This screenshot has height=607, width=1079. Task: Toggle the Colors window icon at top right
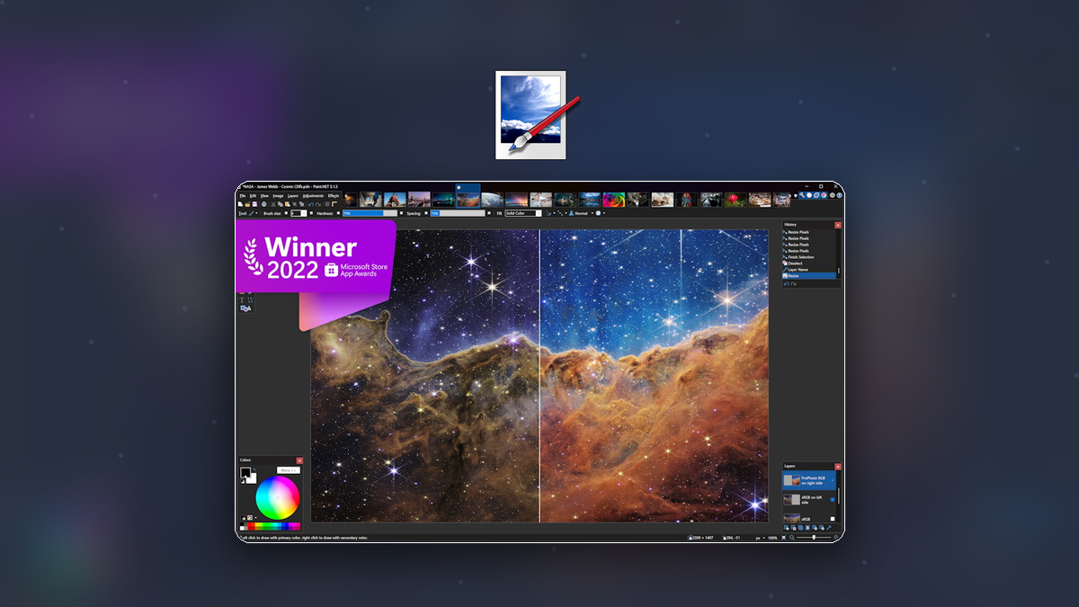coord(824,195)
